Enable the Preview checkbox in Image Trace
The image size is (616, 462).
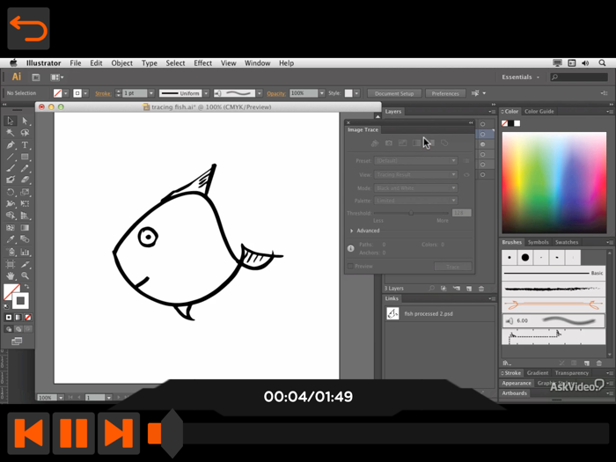[x=350, y=266]
